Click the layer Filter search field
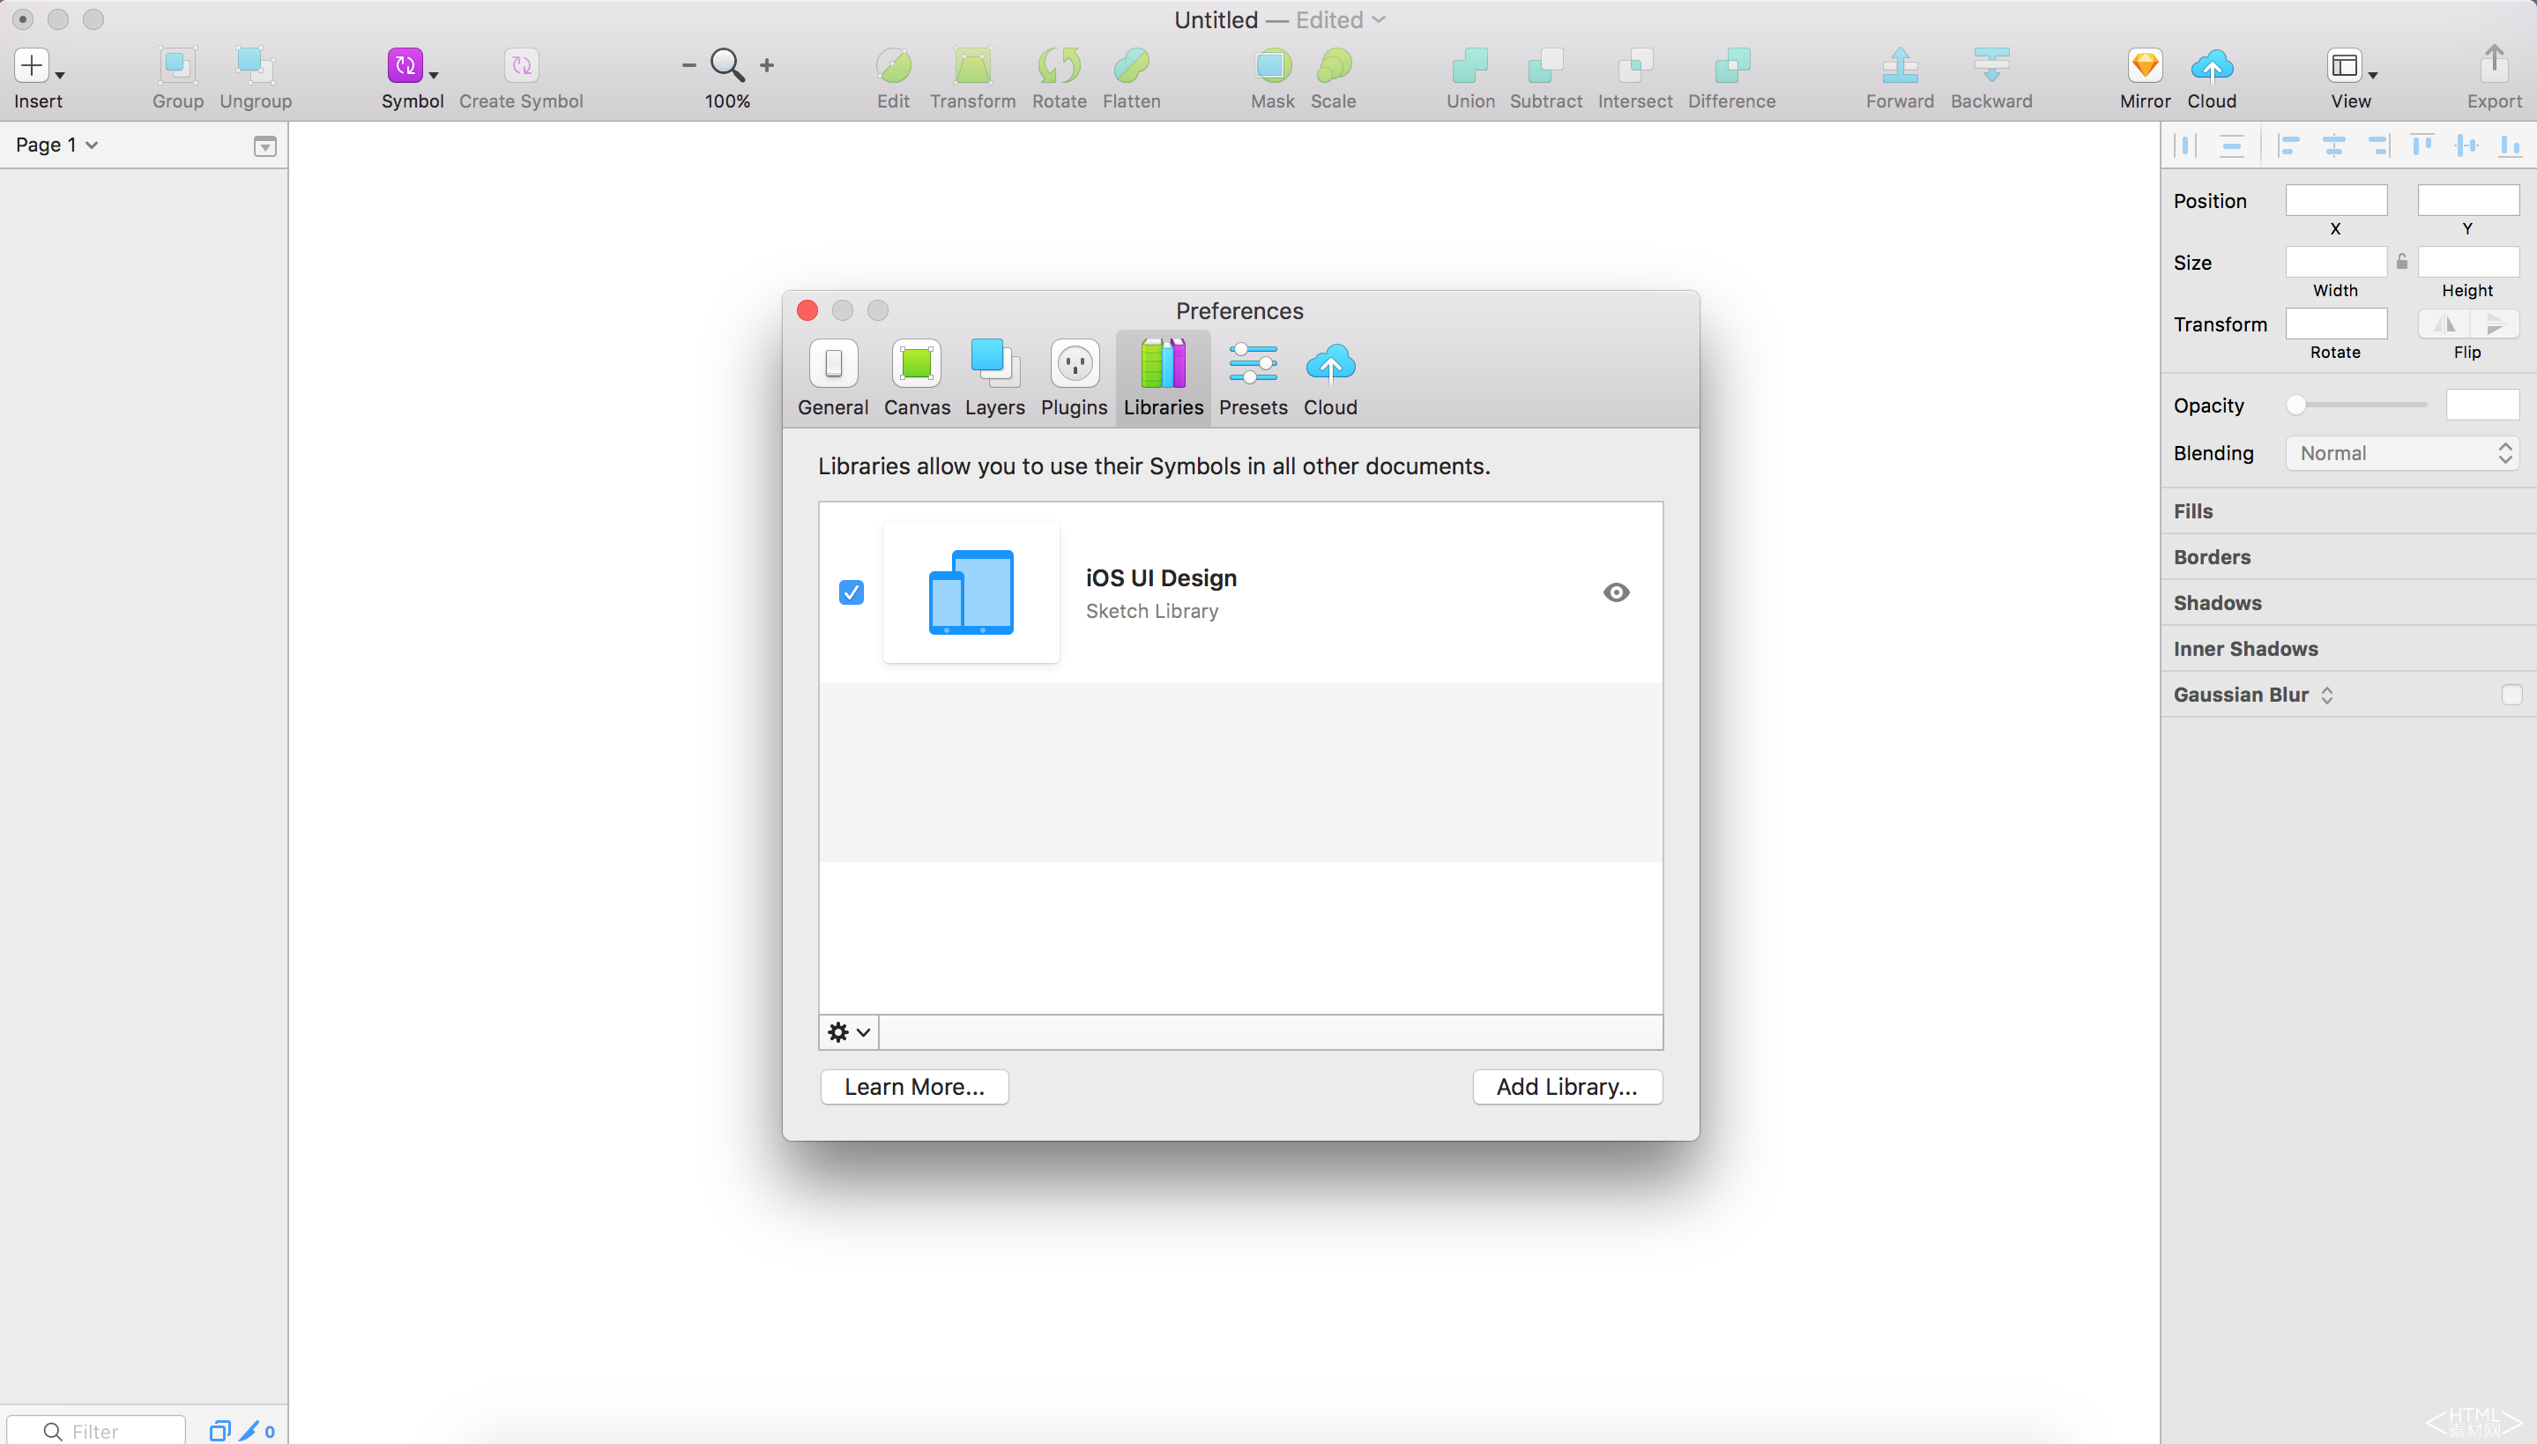Viewport: 2537px width, 1444px height. (x=109, y=1431)
